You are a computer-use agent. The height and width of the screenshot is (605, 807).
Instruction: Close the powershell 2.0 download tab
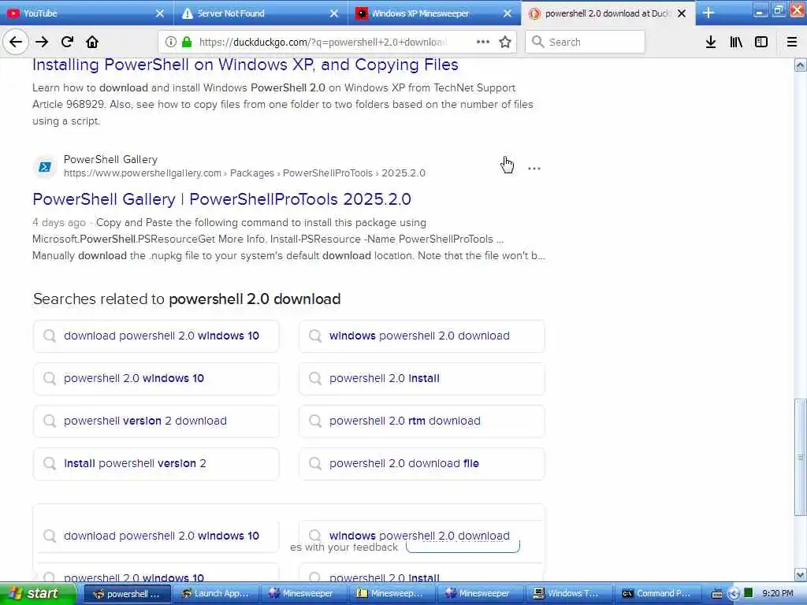point(682,13)
